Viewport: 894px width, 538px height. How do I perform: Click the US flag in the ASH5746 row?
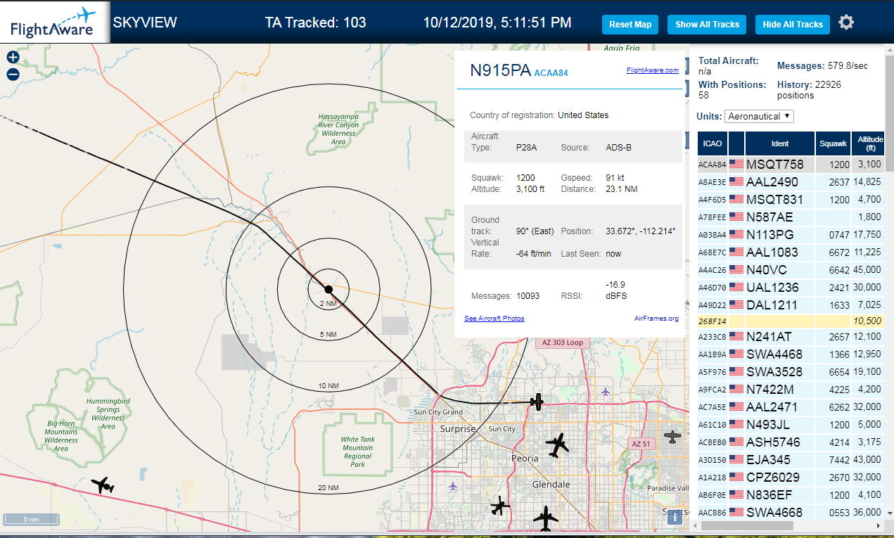pyautogui.click(x=736, y=442)
